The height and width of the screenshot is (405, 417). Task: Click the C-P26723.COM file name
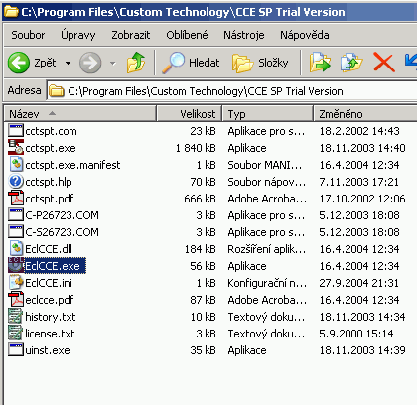63,215
